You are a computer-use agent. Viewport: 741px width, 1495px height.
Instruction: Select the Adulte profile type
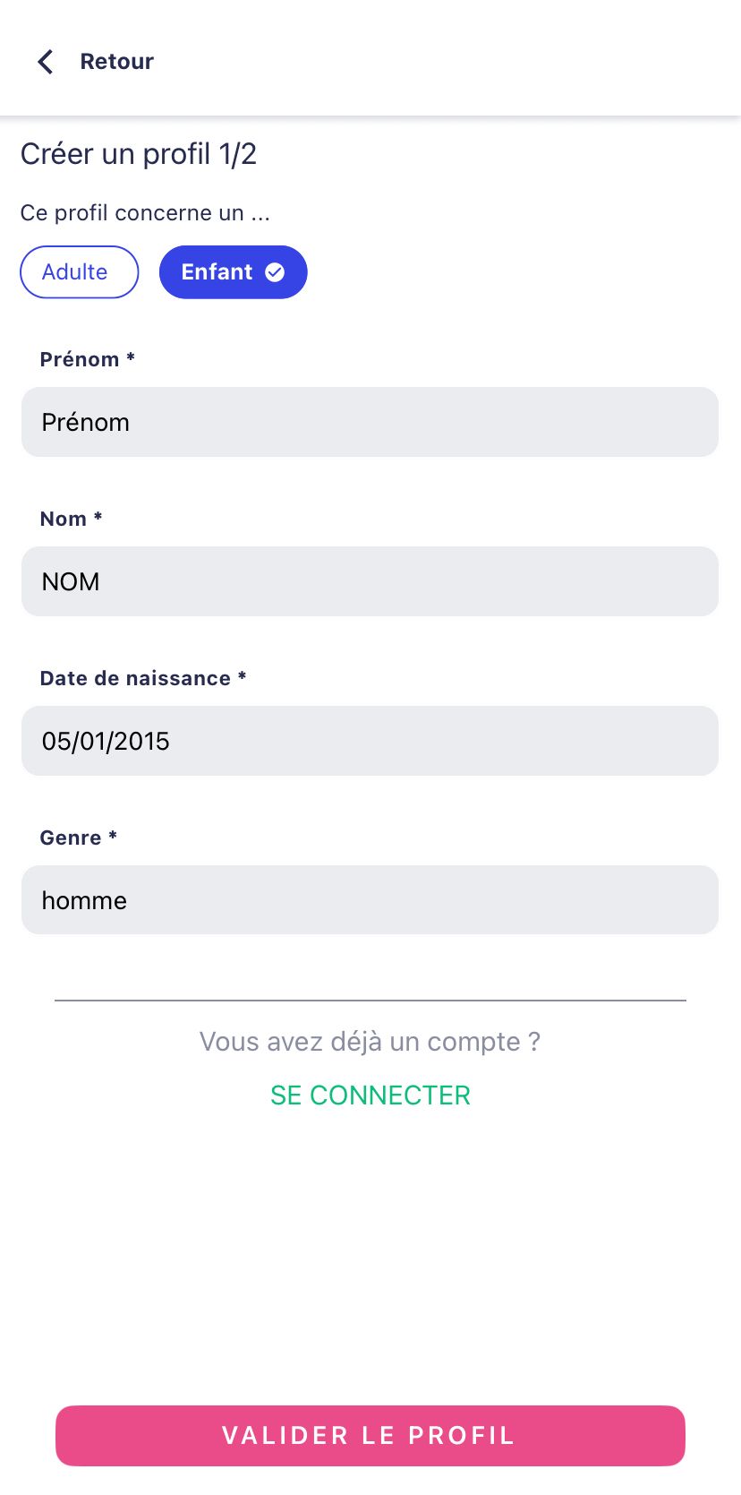pyautogui.click(x=80, y=272)
